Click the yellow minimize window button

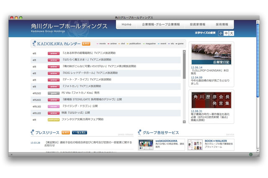coord(16,18)
